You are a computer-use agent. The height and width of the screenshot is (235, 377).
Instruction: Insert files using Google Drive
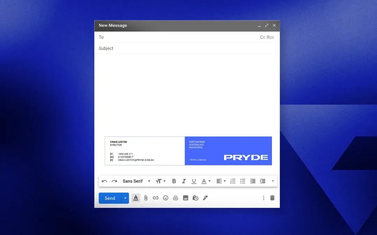click(176, 198)
